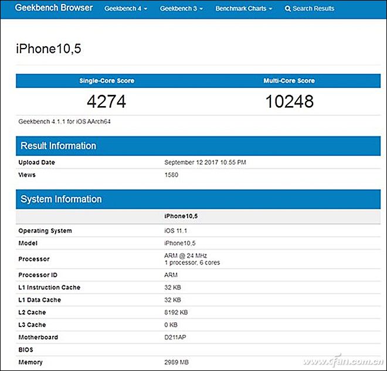Select the D211AP motherboard value
Viewport: 387px width, 371px height.
point(175,337)
